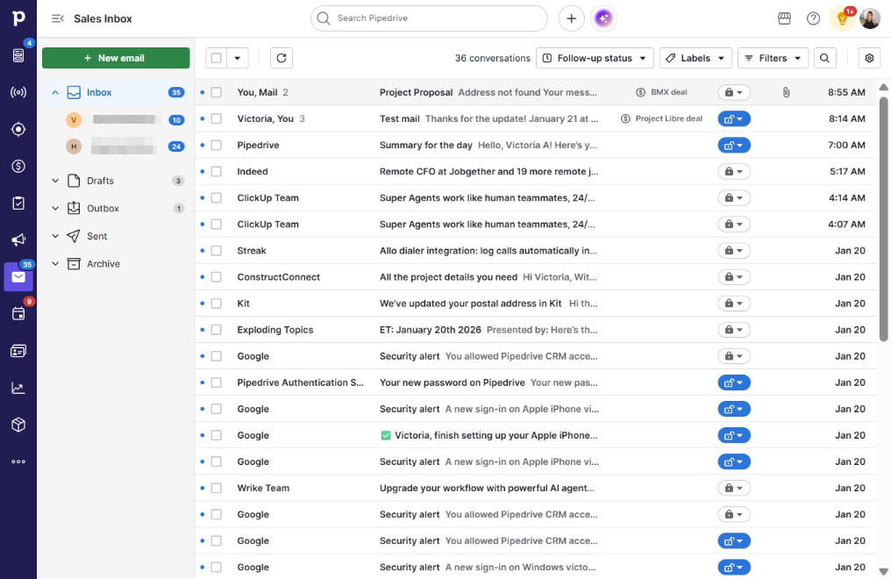Select the Test mail email checkbox

point(216,118)
